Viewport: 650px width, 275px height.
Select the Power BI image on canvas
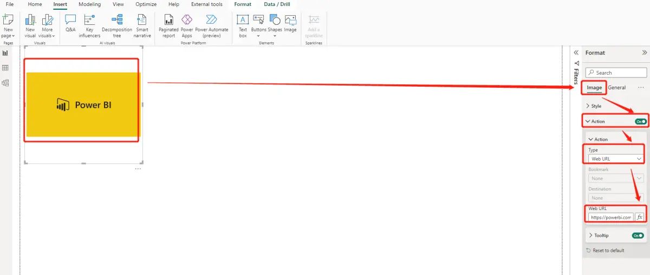tap(83, 104)
